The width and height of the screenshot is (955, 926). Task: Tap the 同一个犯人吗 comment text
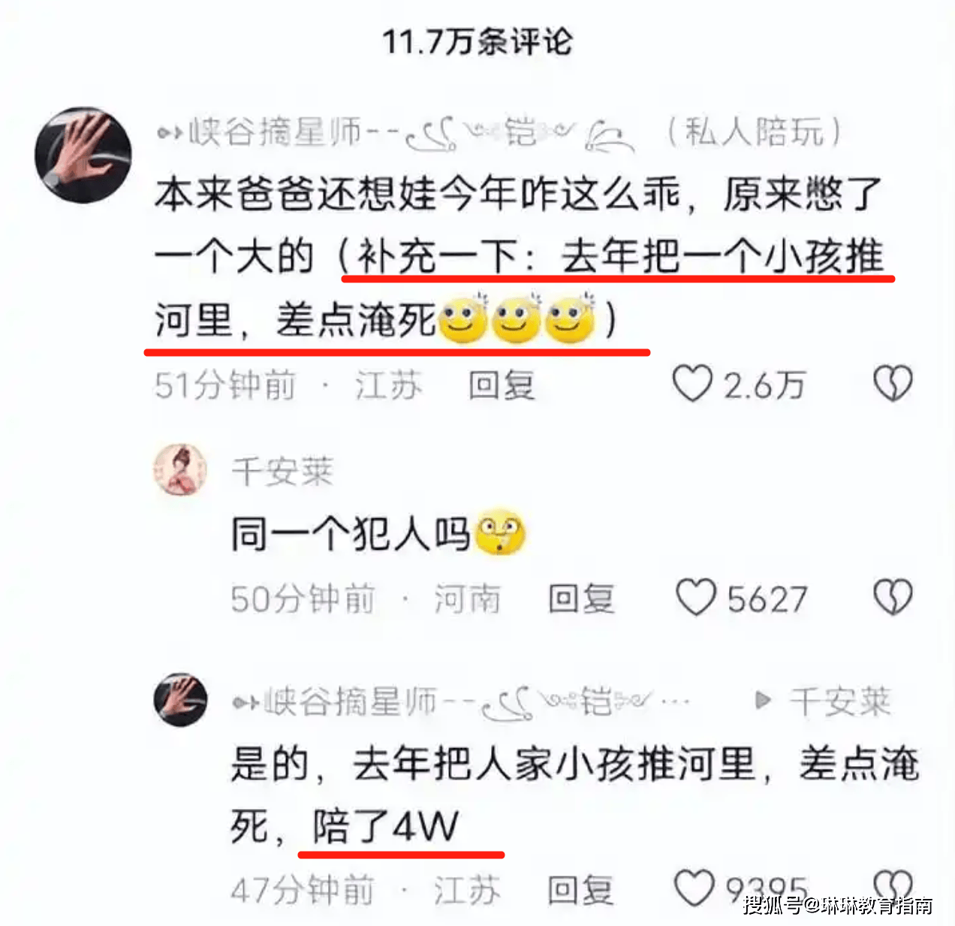[x=351, y=535]
